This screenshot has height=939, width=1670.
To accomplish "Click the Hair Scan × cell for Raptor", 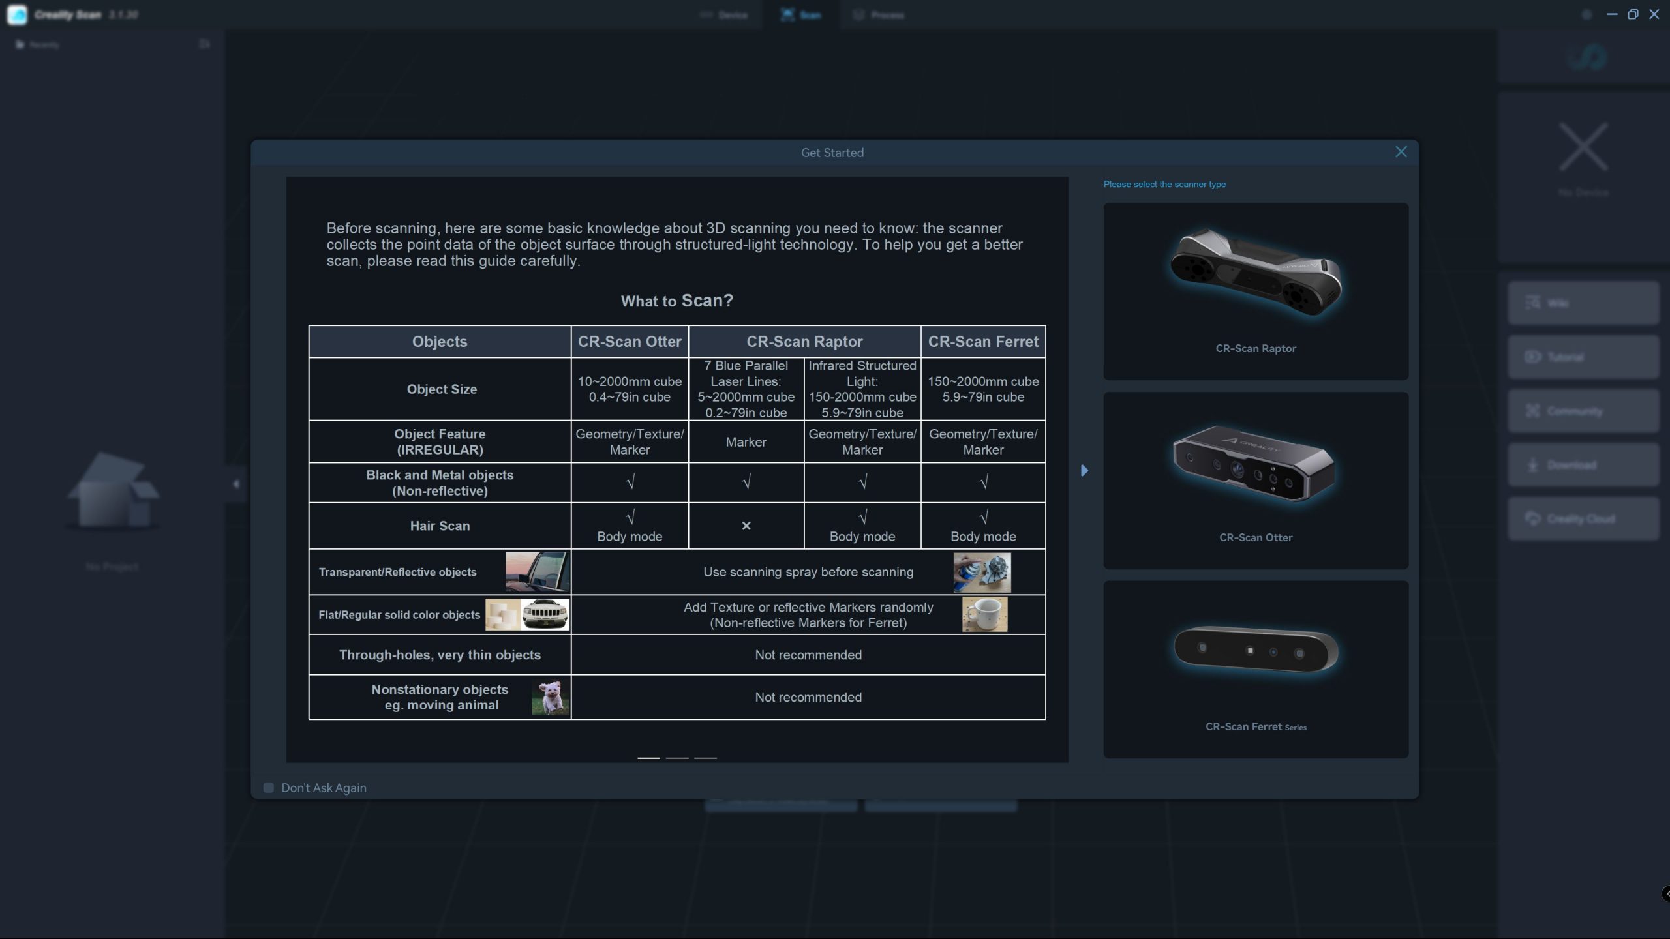I will coord(746,526).
